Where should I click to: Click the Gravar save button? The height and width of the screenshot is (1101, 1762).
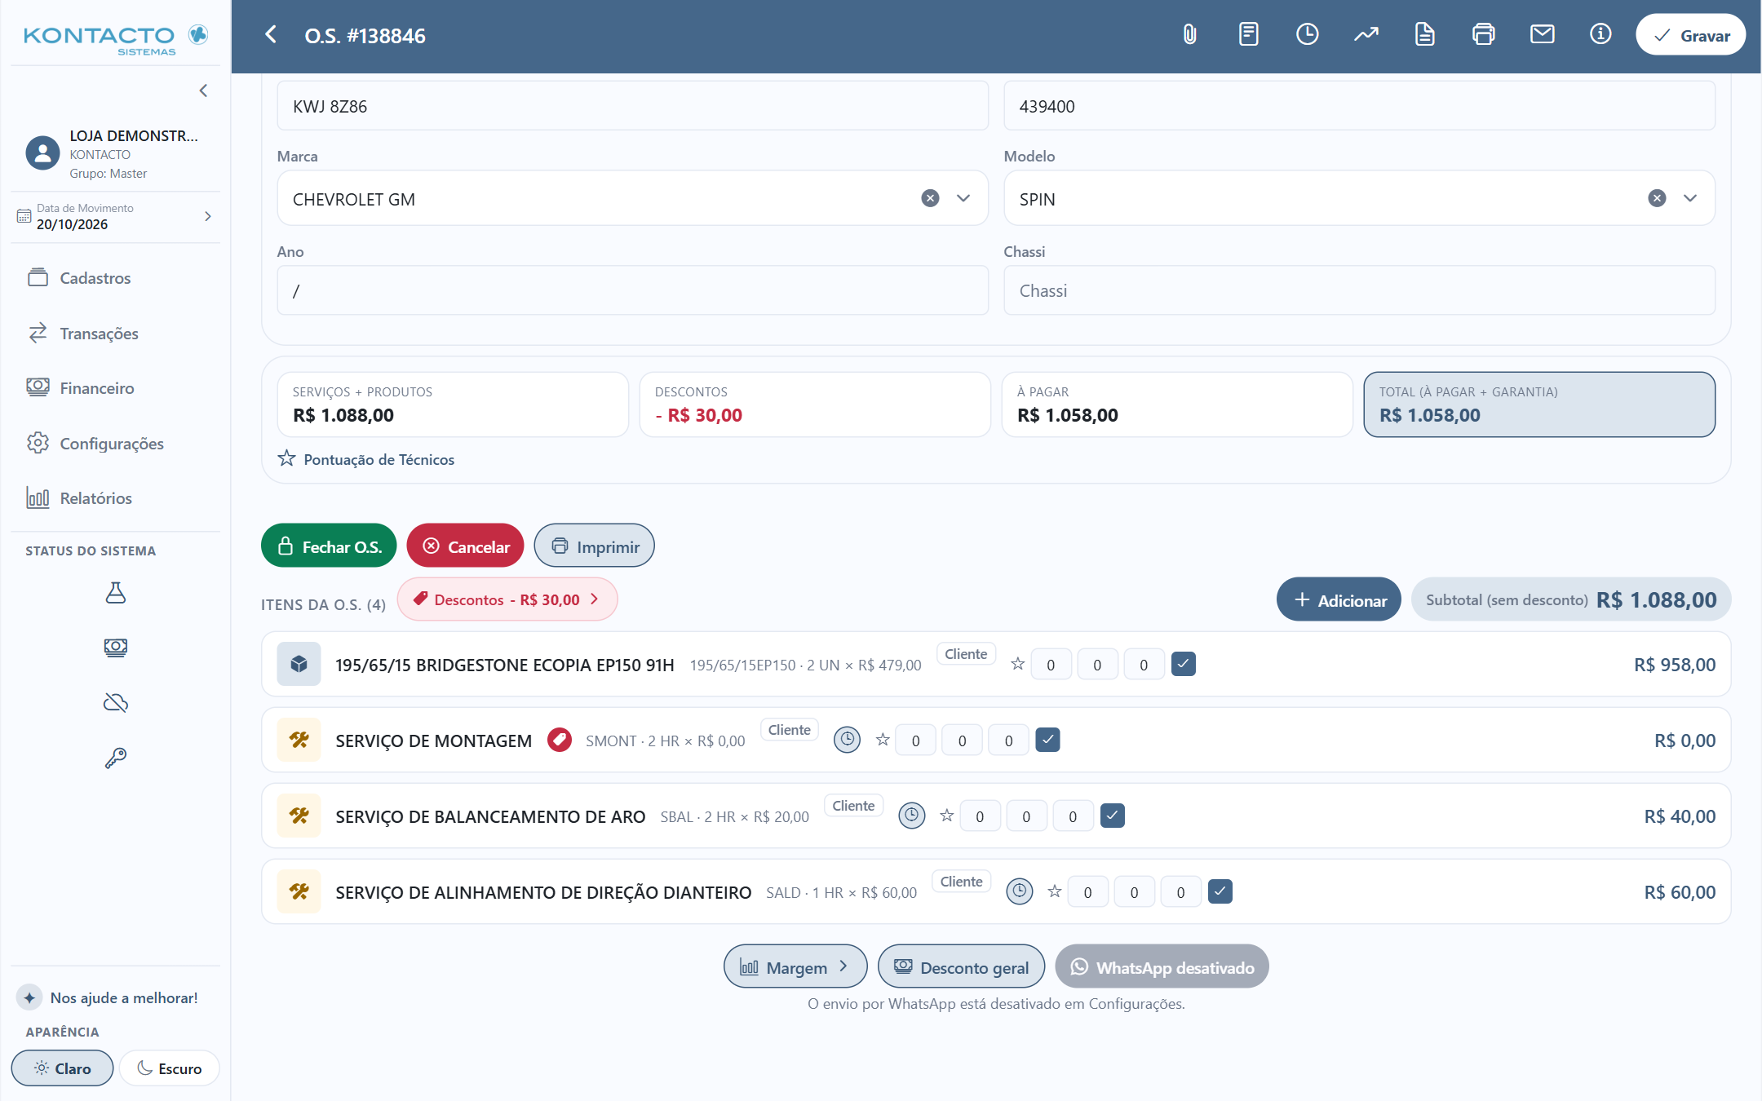click(1690, 35)
